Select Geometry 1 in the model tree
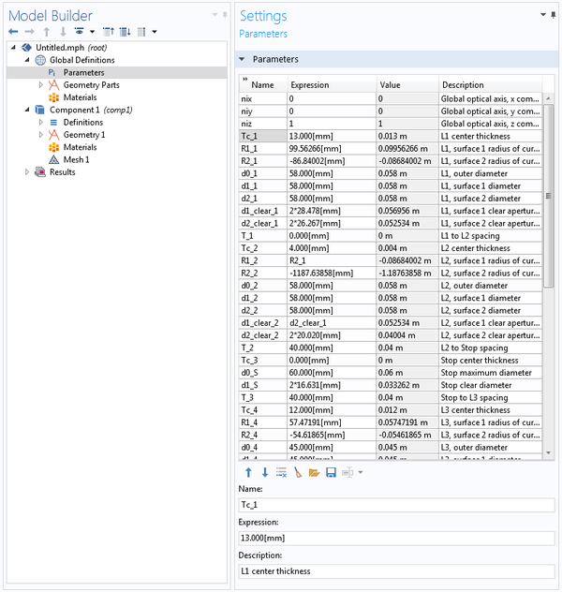This screenshot has width=562, height=592. coord(83,135)
